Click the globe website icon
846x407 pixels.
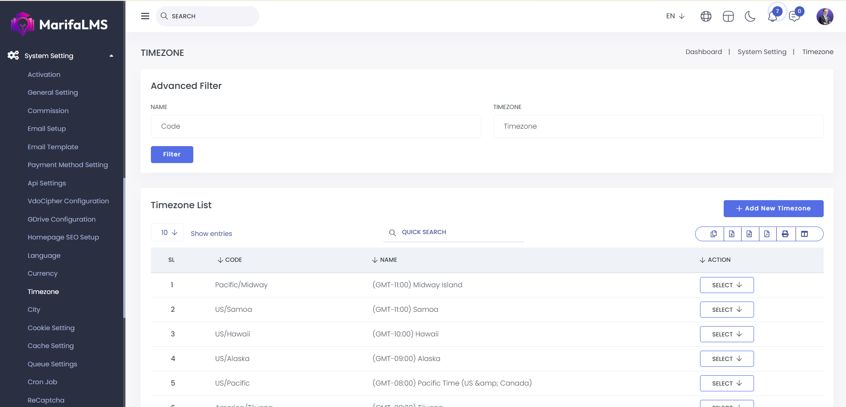[x=706, y=17]
